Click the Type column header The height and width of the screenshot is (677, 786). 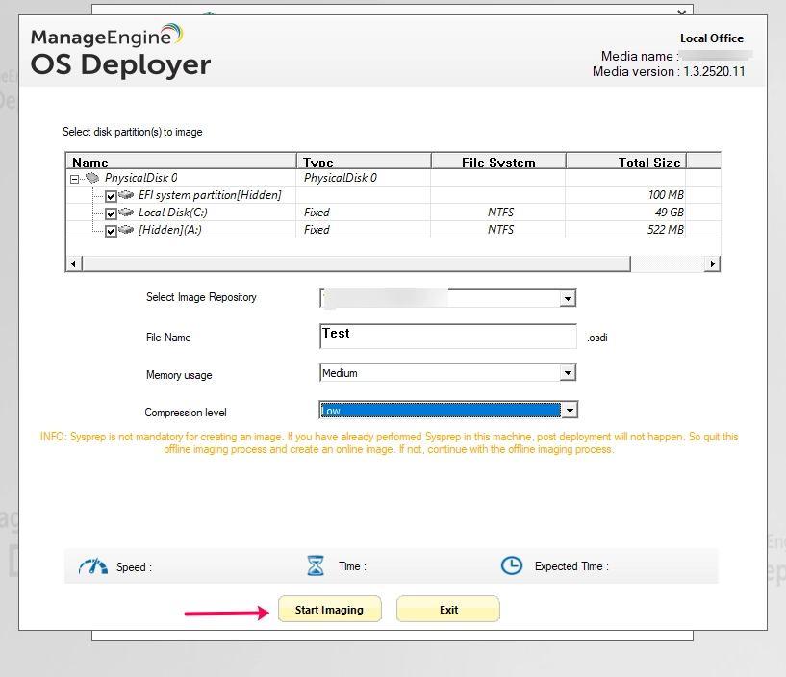[364, 162]
